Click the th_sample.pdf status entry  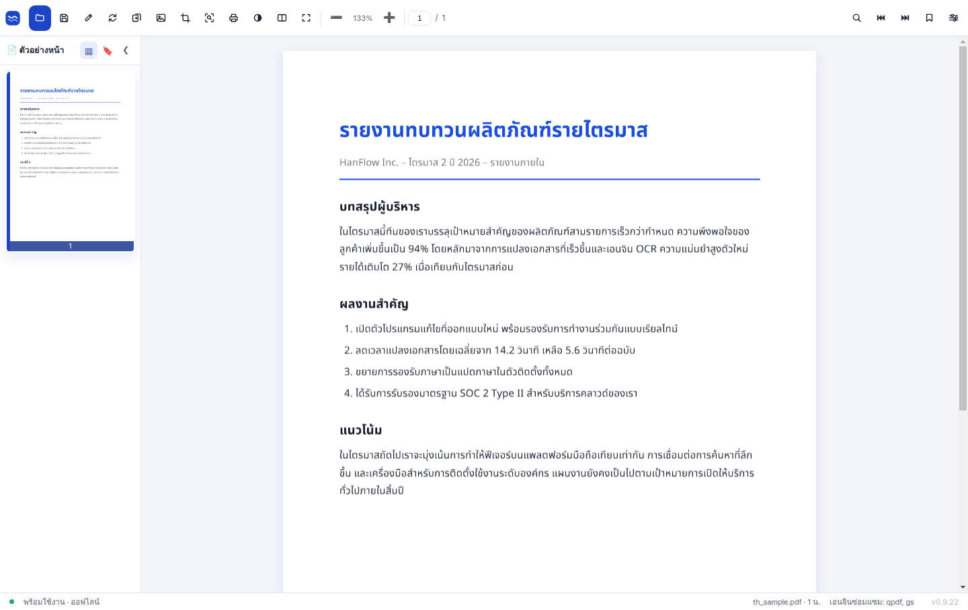coord(786,602)
